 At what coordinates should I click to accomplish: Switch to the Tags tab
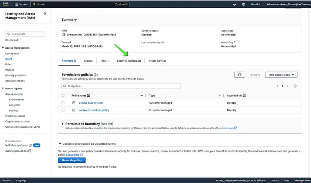[x=105, y=61]
